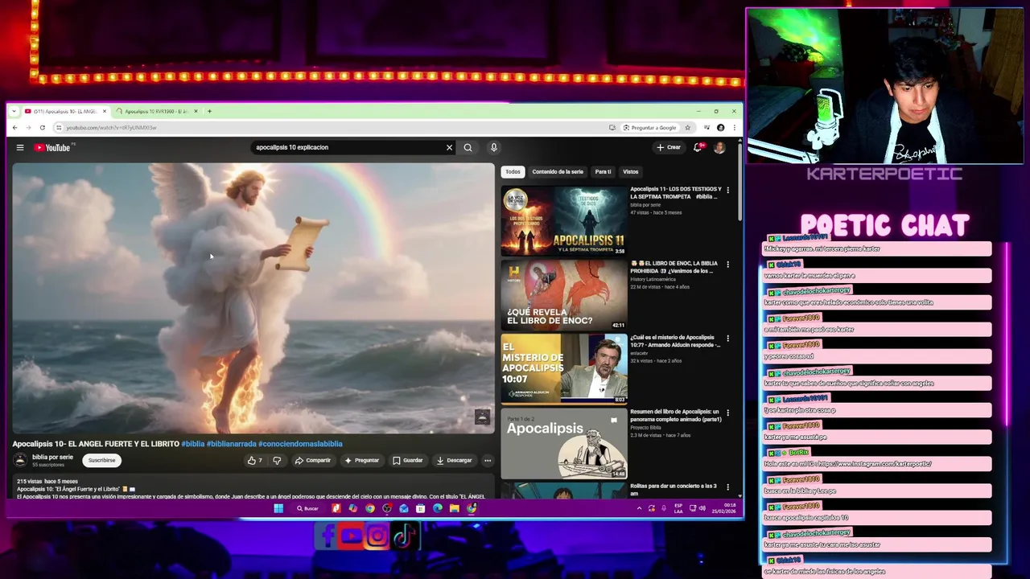Switch to the Apocalipsis 10 RVR1960 tab
The height and width of the screenshot is (579, 1030).
157,111
